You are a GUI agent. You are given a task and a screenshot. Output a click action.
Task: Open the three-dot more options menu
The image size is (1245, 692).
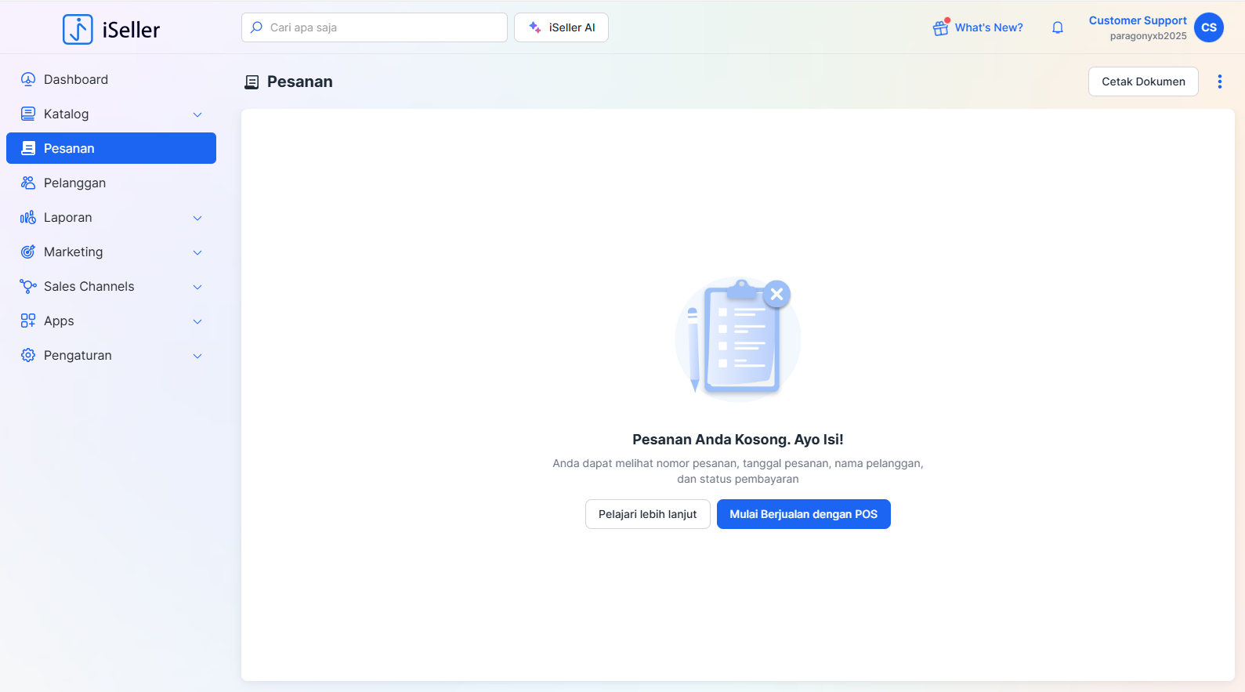(x=1219, y=82)
